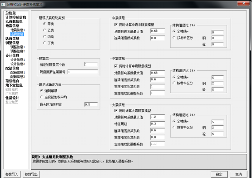Image resolution: width=252 pixels, height=178 pixels.
Task: Open 设计信息2 sub-item
Action: [18, 64]
